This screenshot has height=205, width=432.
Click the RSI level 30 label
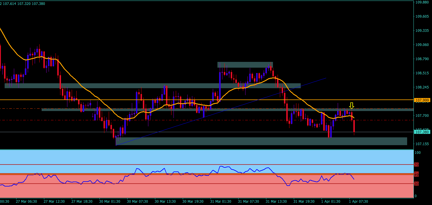coord(416,184)
